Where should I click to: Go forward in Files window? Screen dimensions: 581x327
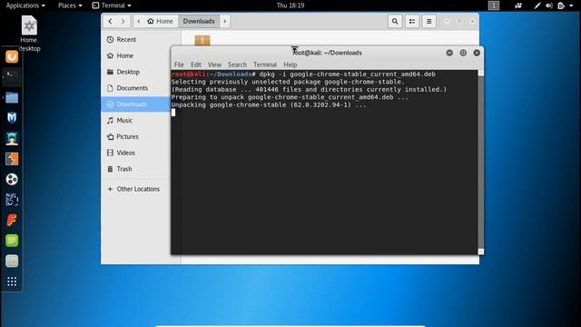tap(123, 21)
